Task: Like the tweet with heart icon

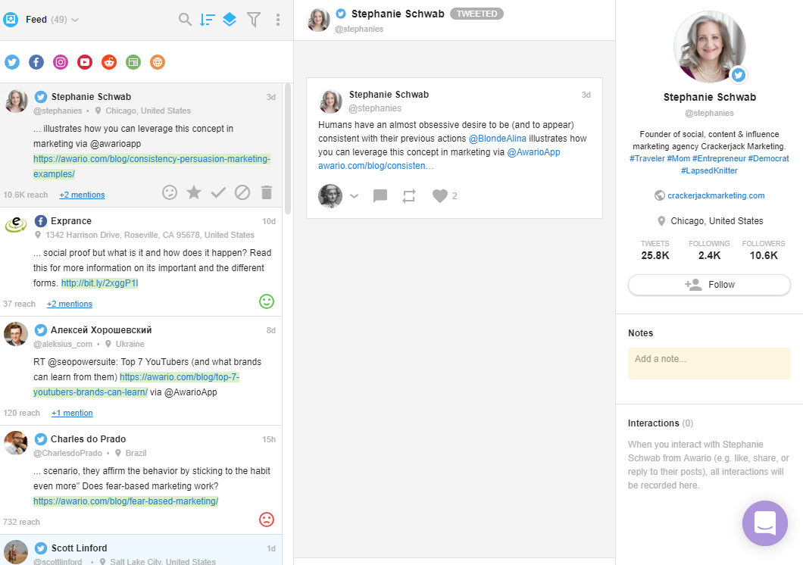Action: [440, 196]
